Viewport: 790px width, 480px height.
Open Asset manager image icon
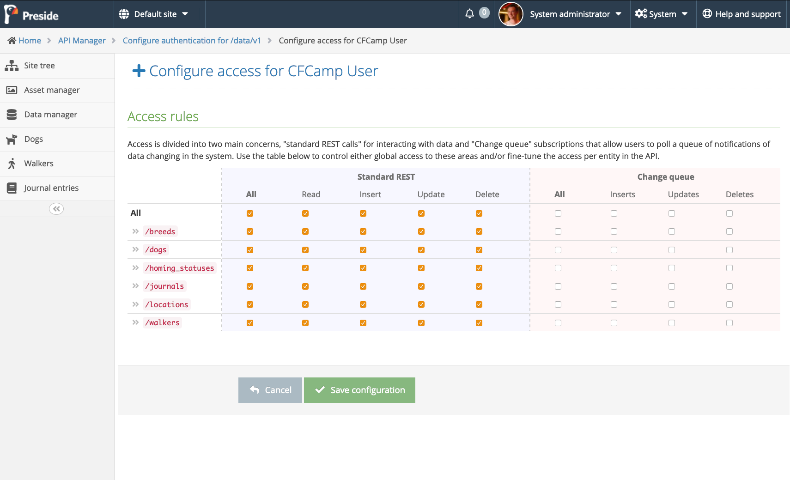12,91
